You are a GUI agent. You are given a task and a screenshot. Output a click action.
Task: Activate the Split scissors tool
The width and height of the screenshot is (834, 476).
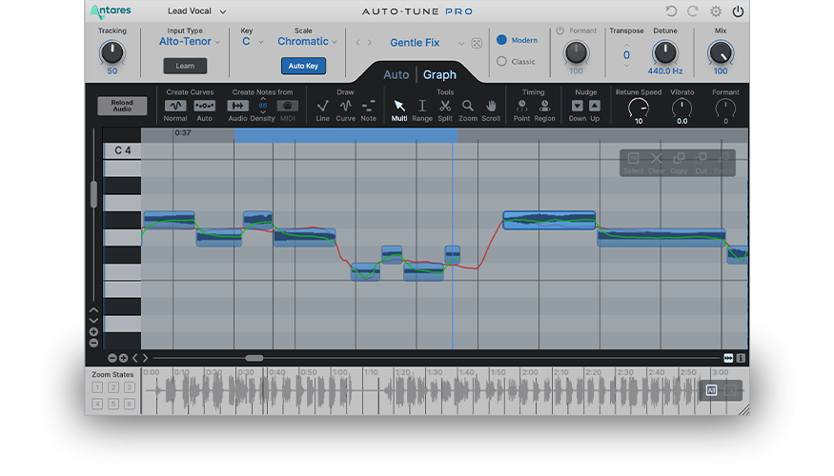click(445, 106)
